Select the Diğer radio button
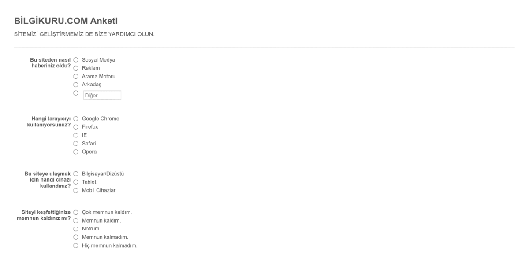The height and width of the screenshot is (260, 529). [76, 93]
